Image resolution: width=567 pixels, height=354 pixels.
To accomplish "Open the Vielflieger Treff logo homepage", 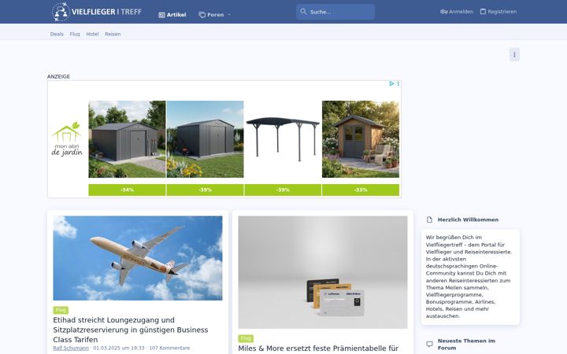I will (x=97, y=12).
